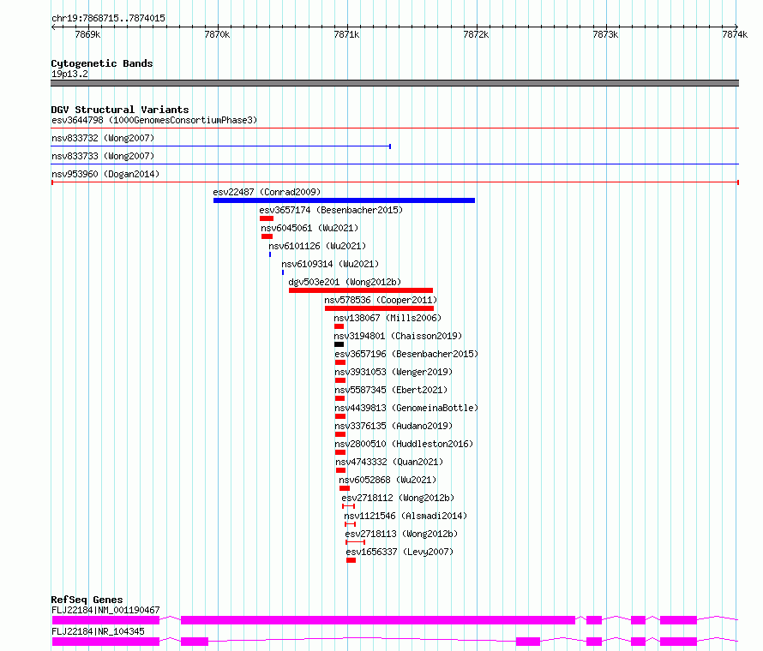Image resolution: width=763 pixels, height=651 pixels.
Task: Select the red bar under nsv6045061
Action: pos(267,236)
